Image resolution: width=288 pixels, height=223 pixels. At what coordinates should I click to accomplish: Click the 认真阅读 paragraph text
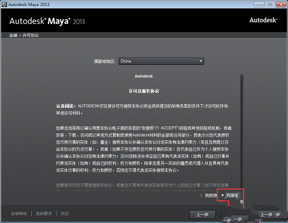pyautogui.click(x=142, y=109)
